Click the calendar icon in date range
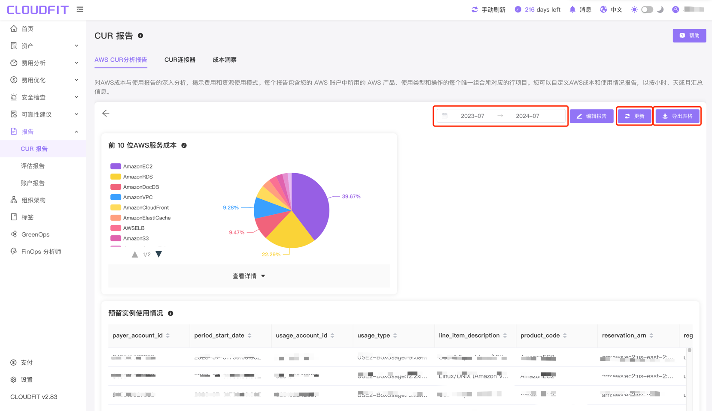 coord(444,116)
